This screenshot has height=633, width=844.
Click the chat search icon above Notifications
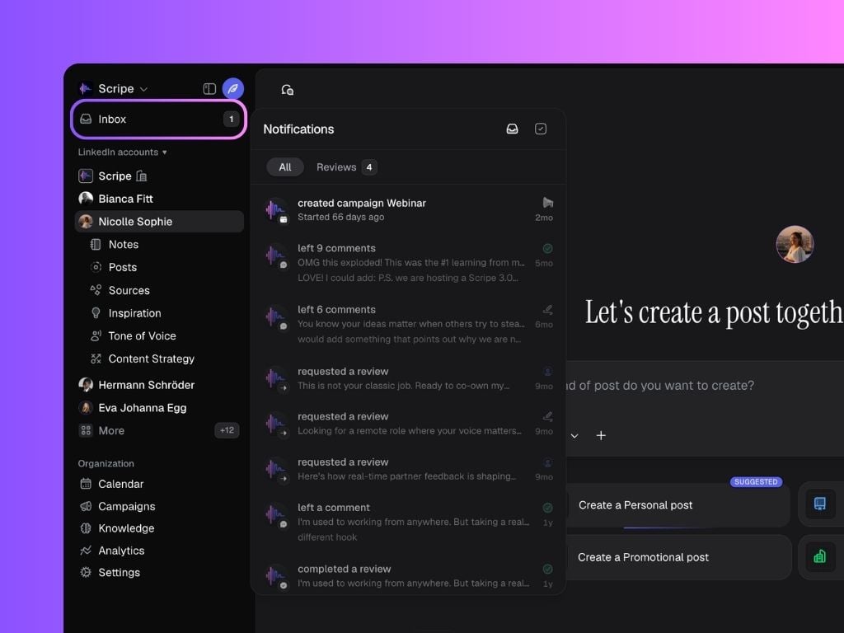pos(288,90)
